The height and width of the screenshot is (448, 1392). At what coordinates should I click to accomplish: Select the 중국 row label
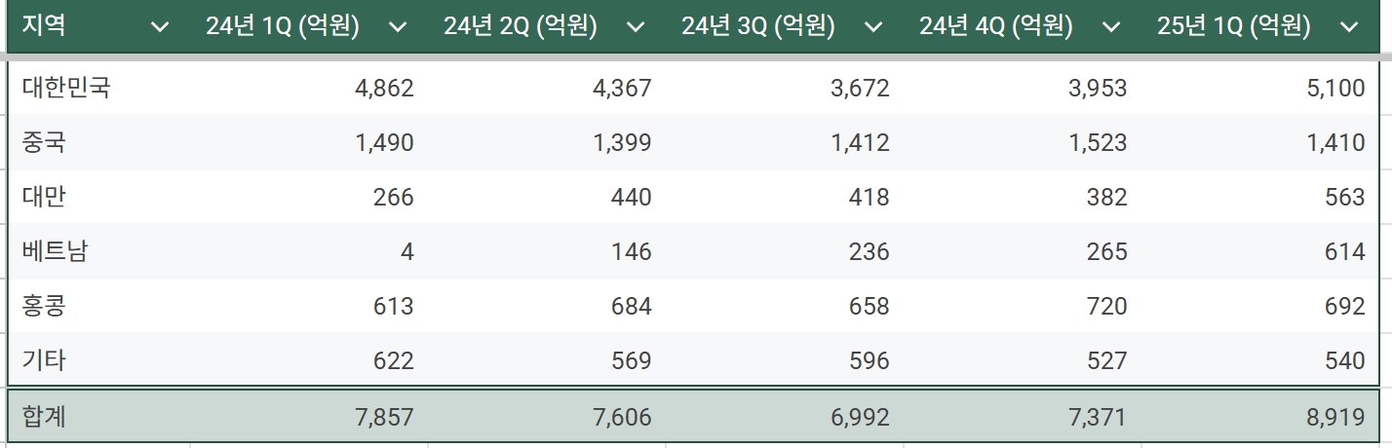click(44, 143)
